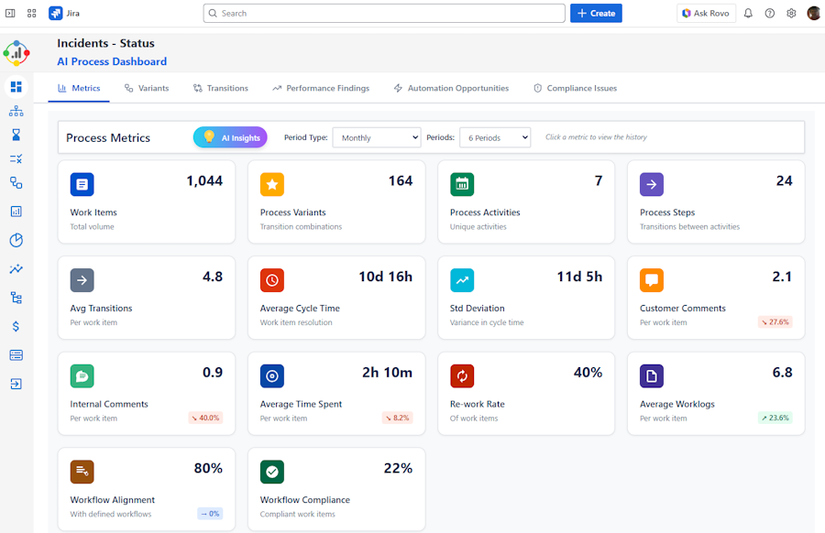Click the AI Insights button
Screen dimensions: 825x533
click(x=230, y=137)
